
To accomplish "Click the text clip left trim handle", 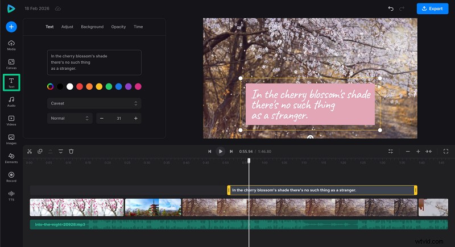I will tap(229, 190).
